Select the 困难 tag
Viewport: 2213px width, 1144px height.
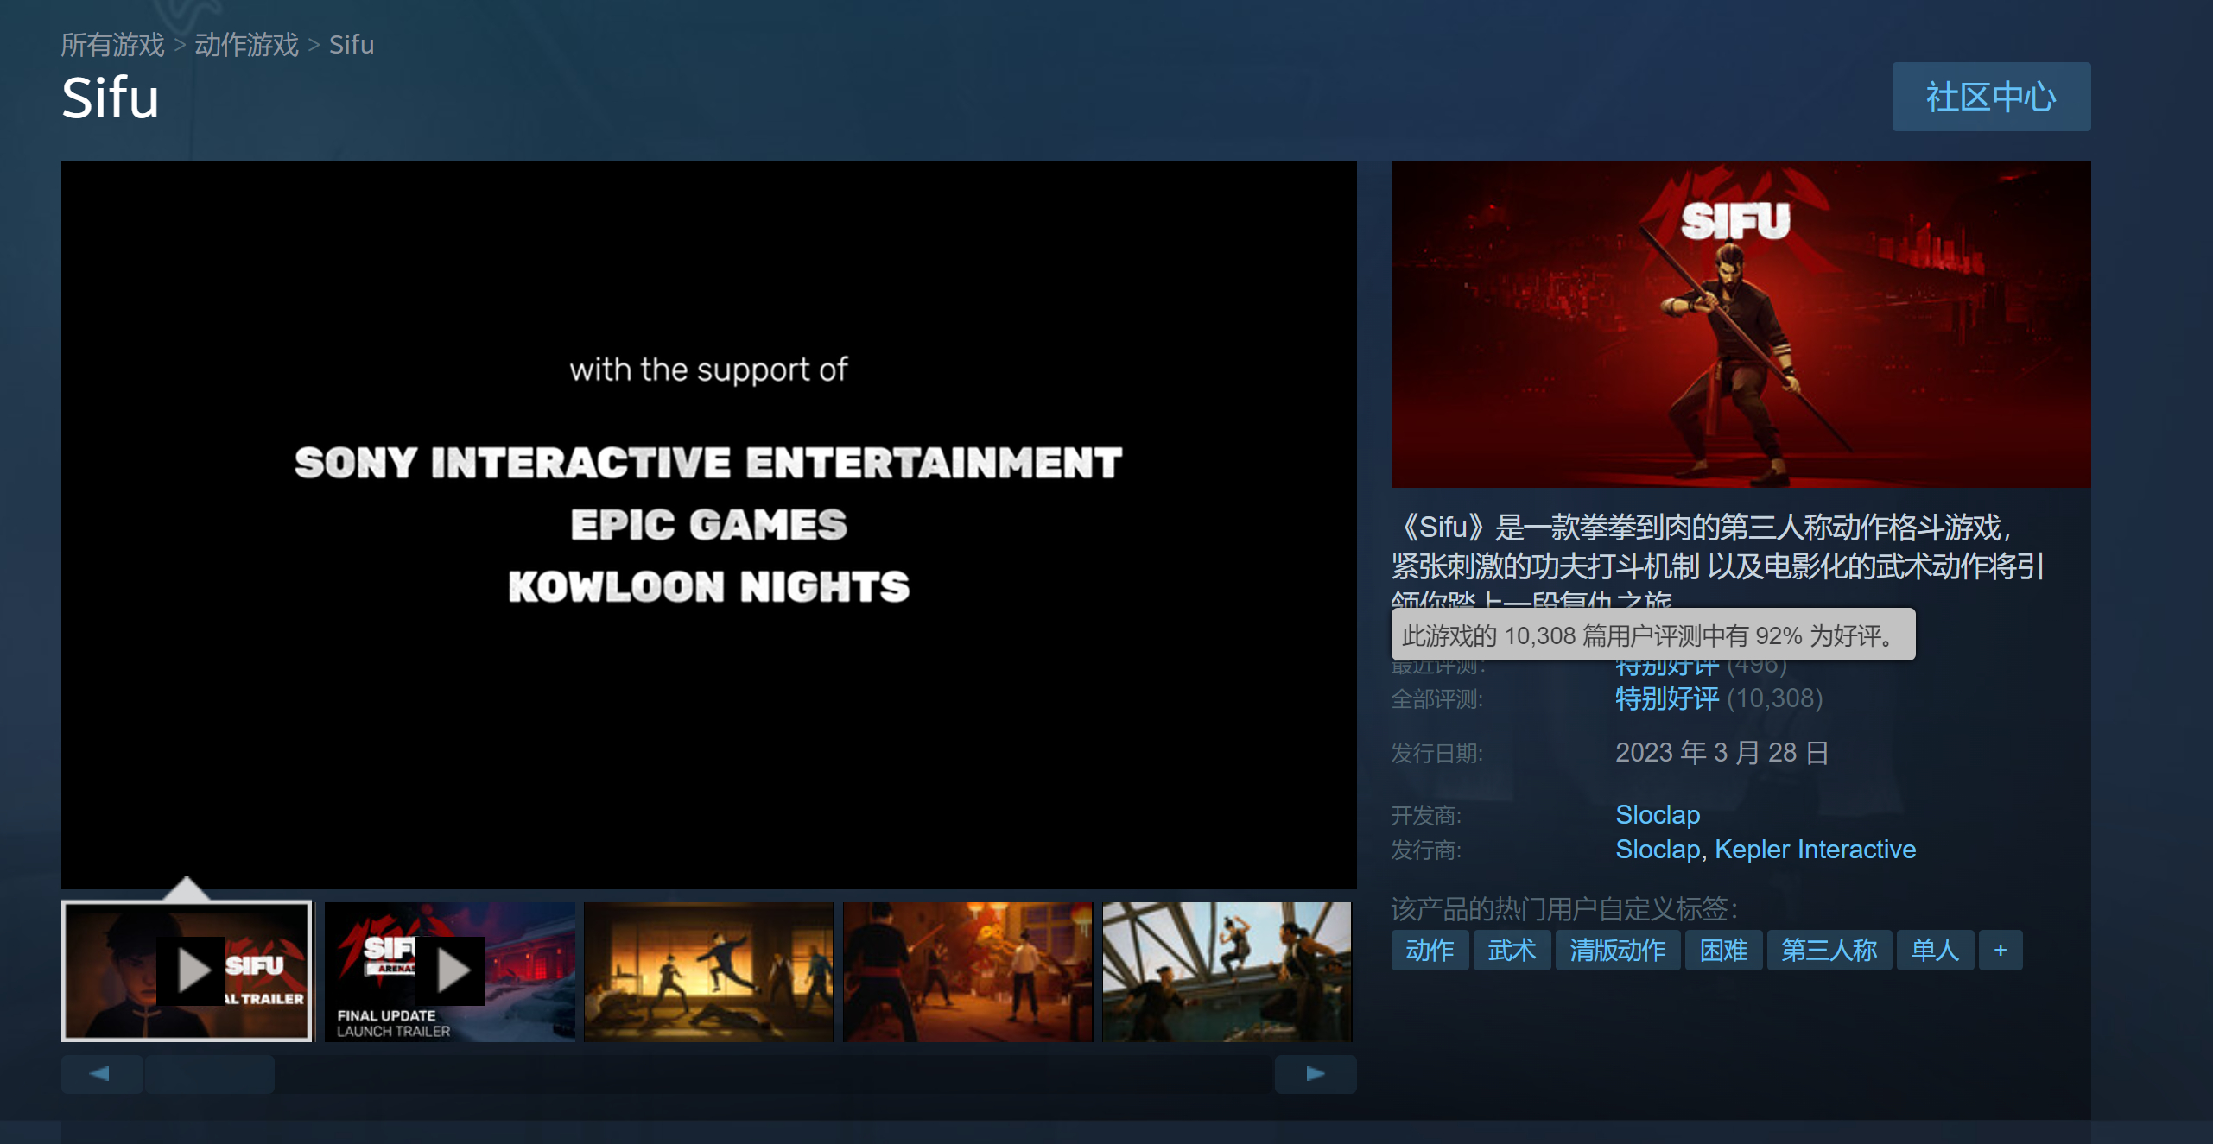pyautogui.click(x=1723, y=951)
